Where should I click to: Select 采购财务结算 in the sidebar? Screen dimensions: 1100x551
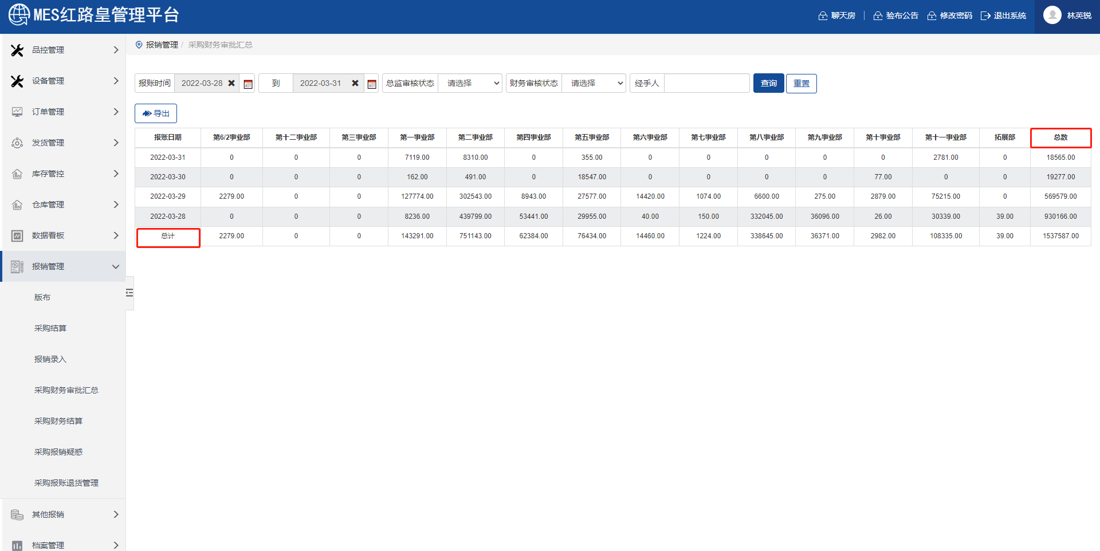[x=58, y=421]
